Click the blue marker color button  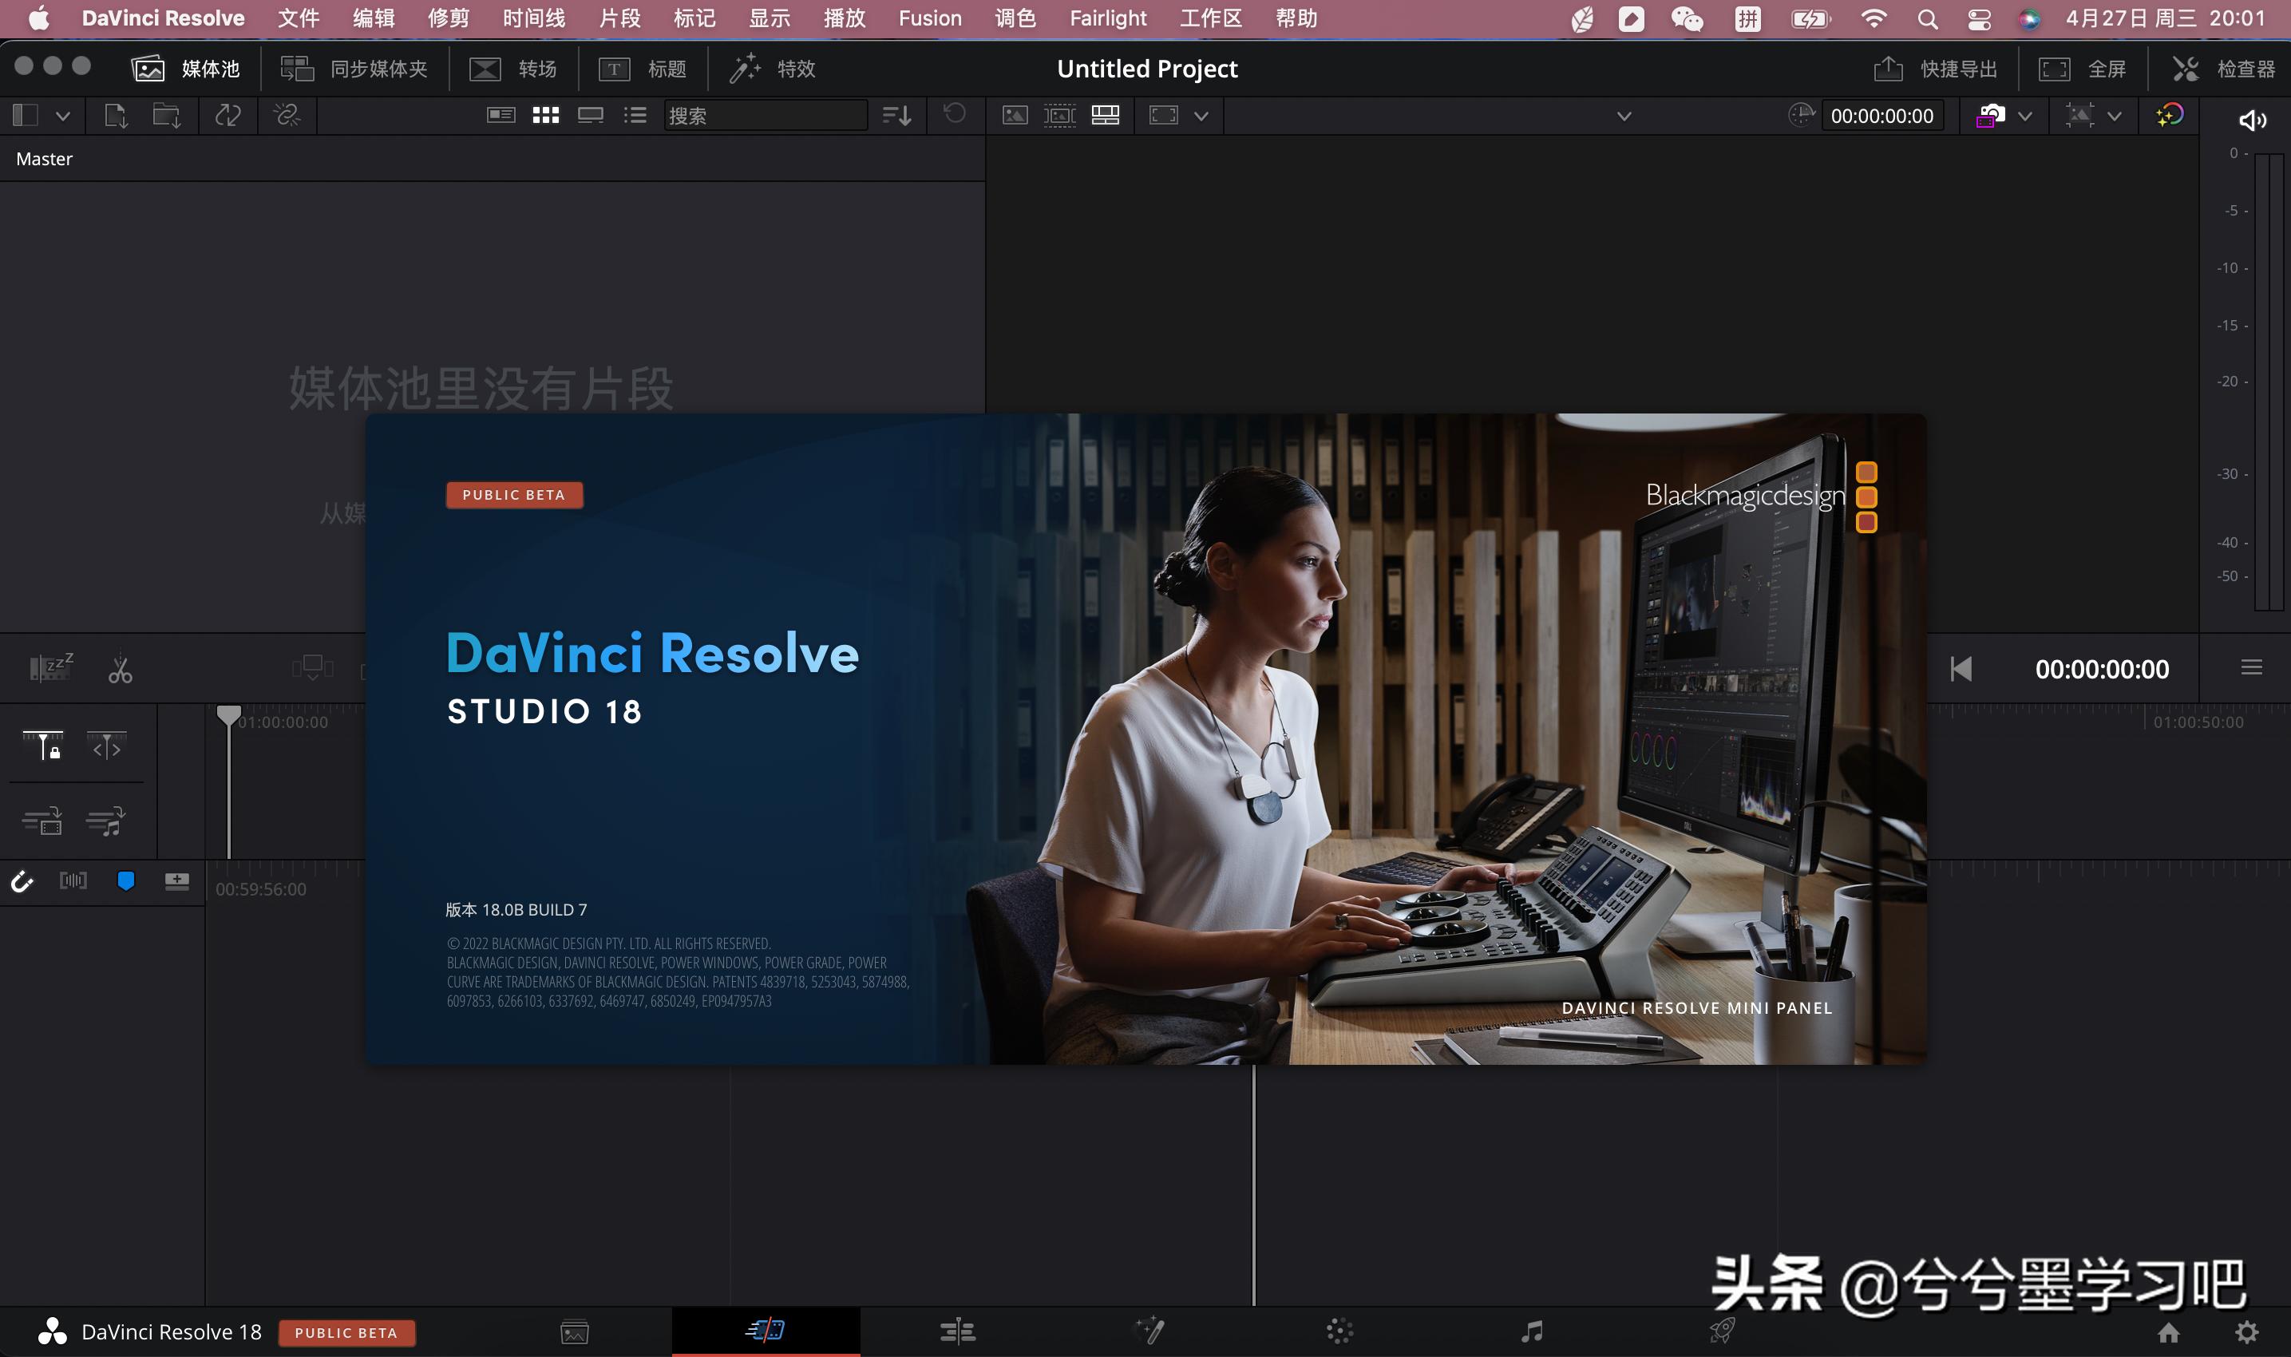pos(126,880)
